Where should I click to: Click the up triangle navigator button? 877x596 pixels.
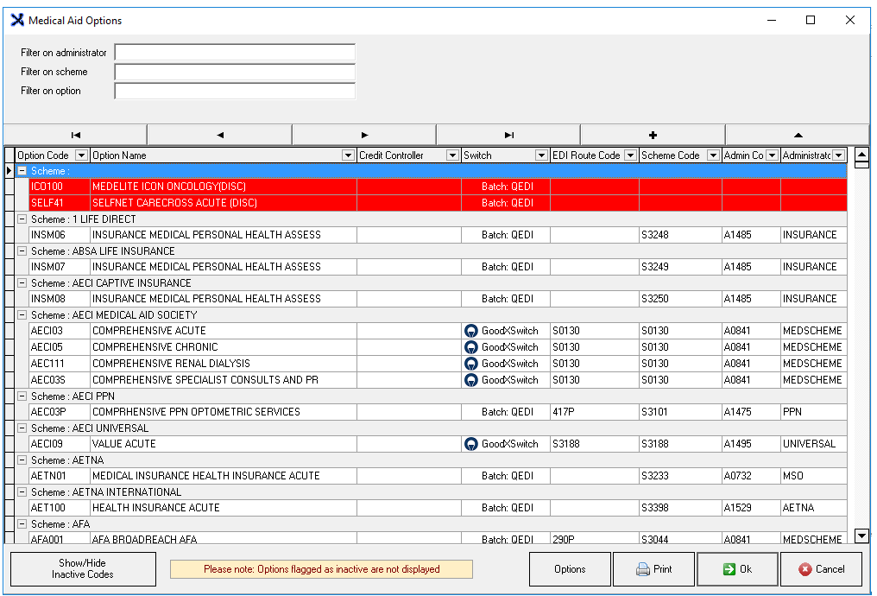pos(798,135)
